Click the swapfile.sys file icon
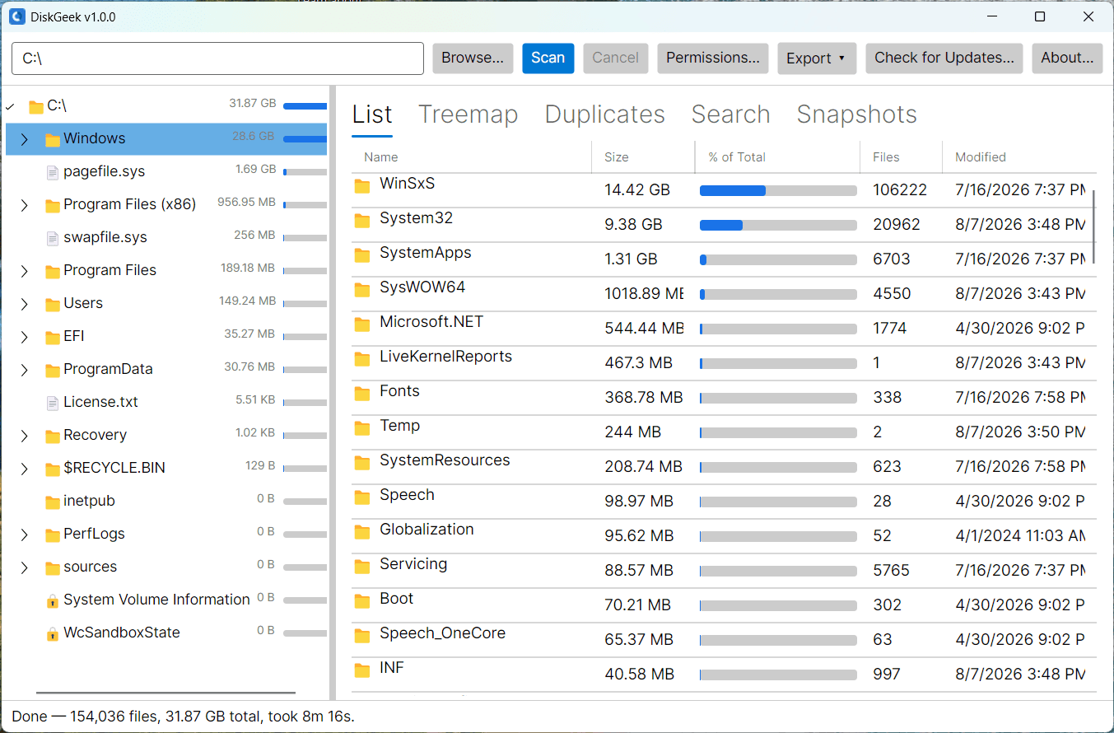The height and width of the screenshot is (733, 1114). pos(53,238)
